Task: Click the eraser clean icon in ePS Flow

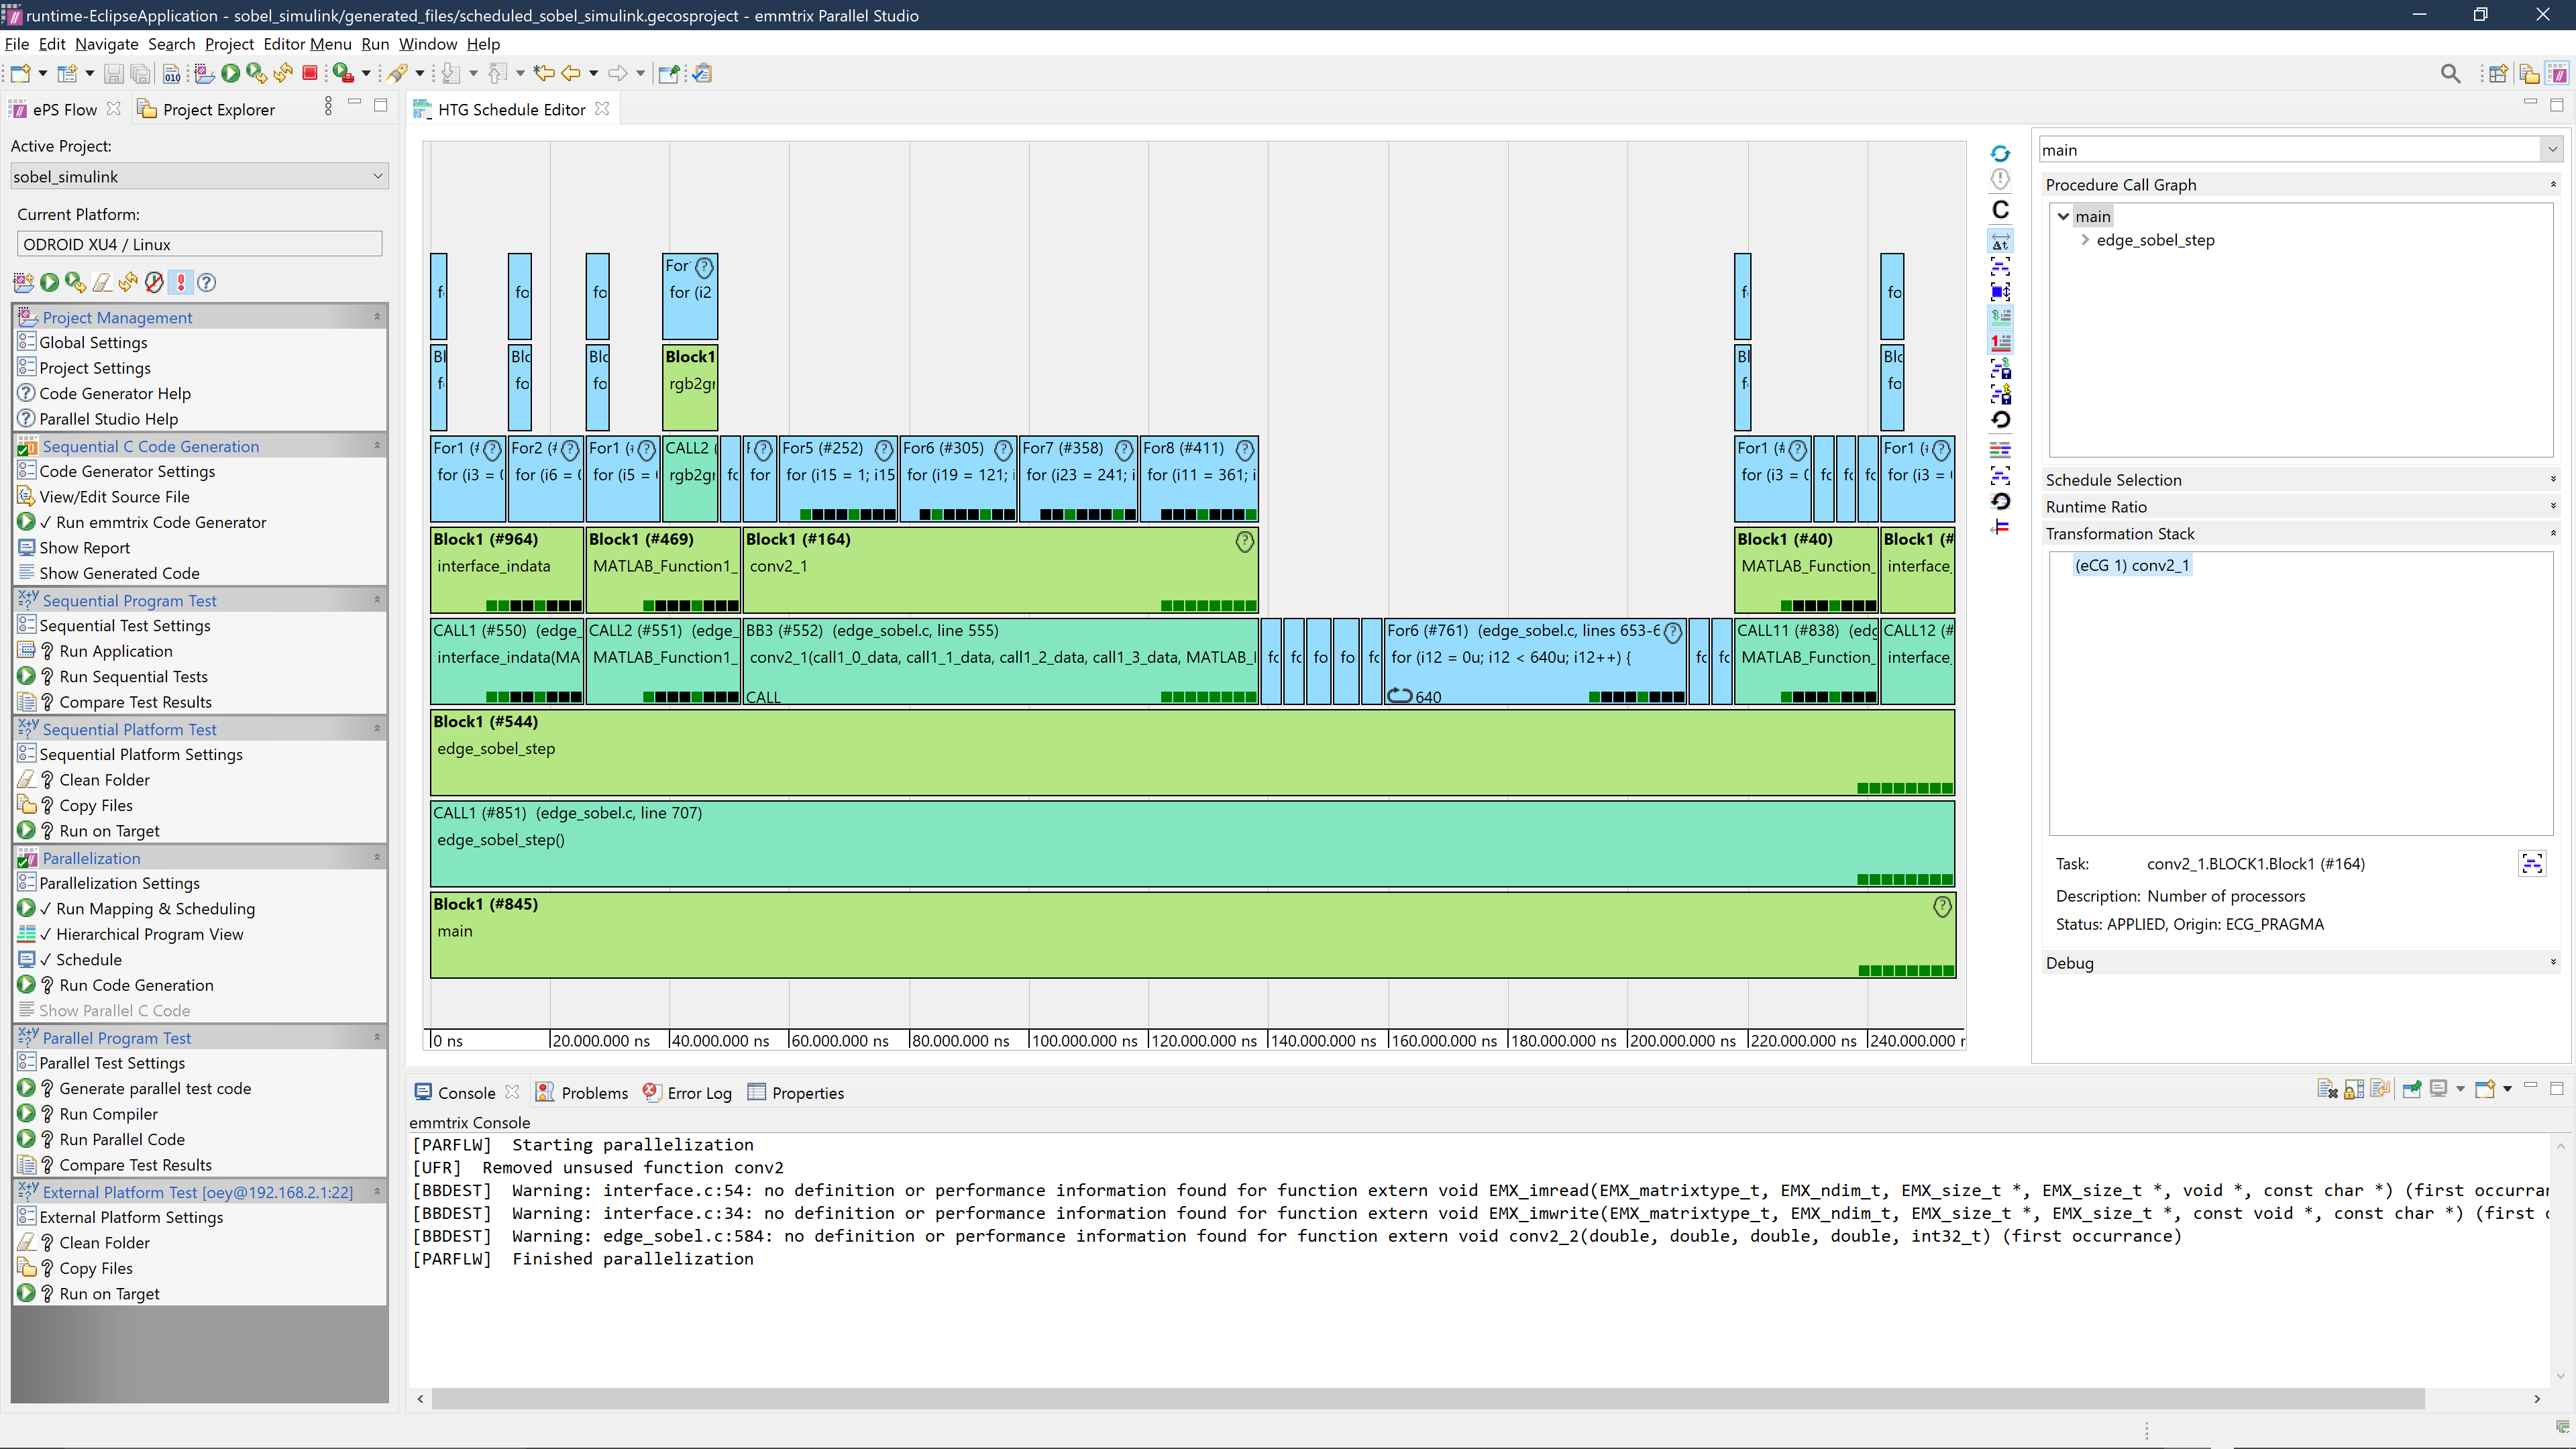Action: (101, 282)
